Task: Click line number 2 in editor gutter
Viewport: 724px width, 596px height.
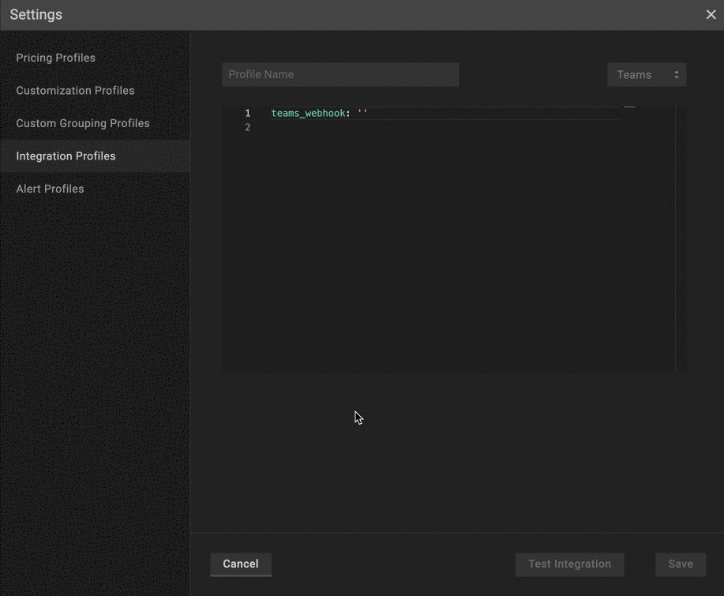Action: click(247, 128)
